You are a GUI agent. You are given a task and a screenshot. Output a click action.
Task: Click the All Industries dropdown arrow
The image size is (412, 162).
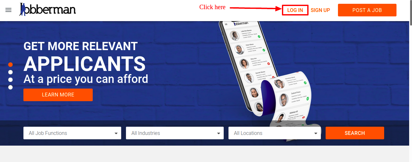coord(219,134)
